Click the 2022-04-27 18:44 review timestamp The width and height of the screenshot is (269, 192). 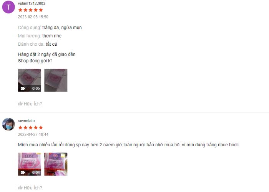(33, 134)
